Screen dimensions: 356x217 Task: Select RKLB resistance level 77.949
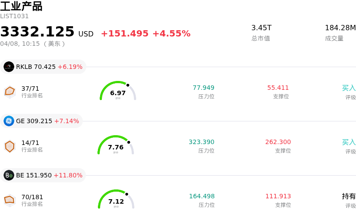point(203,88)
